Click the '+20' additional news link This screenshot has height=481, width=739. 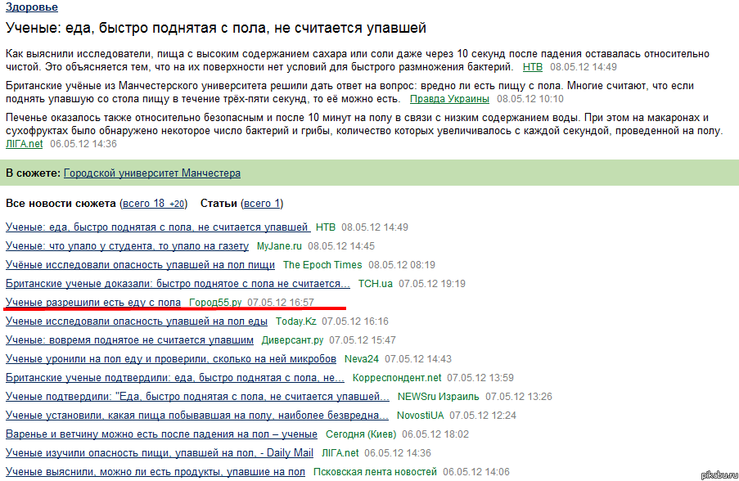click(177, 203)
